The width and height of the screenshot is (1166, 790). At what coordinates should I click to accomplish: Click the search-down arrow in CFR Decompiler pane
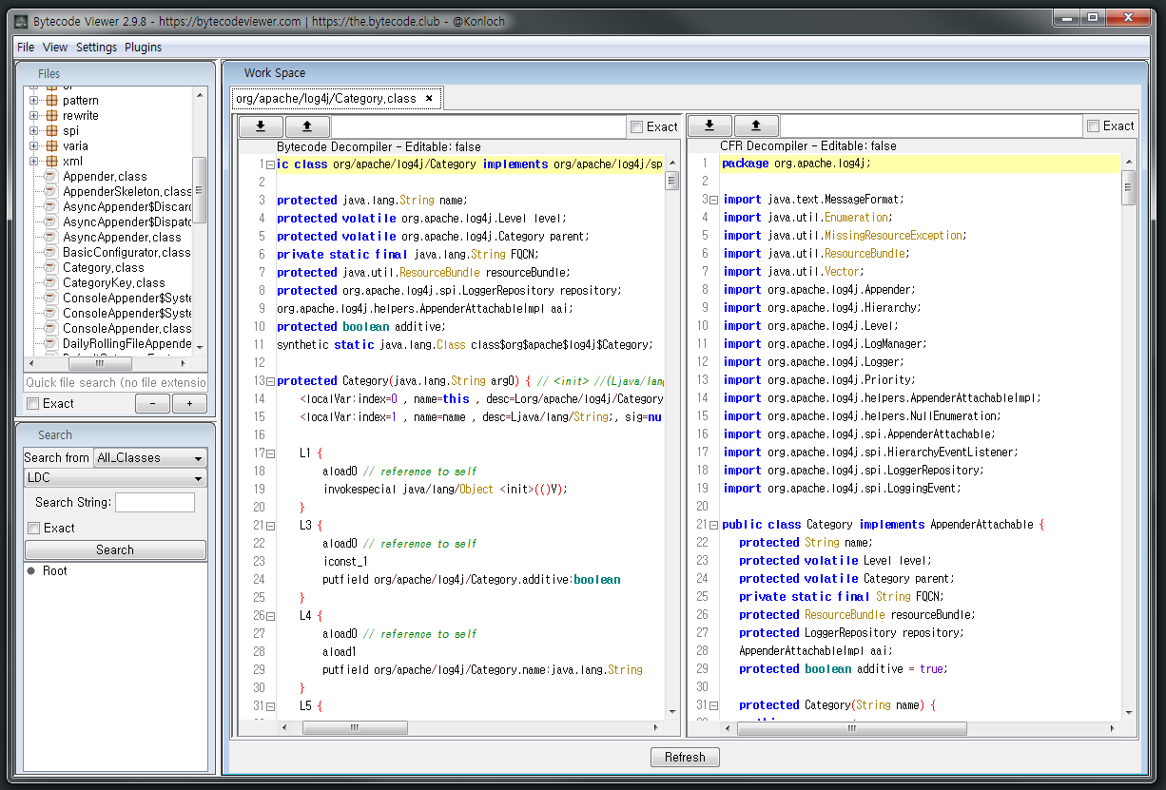coord(709,125)
